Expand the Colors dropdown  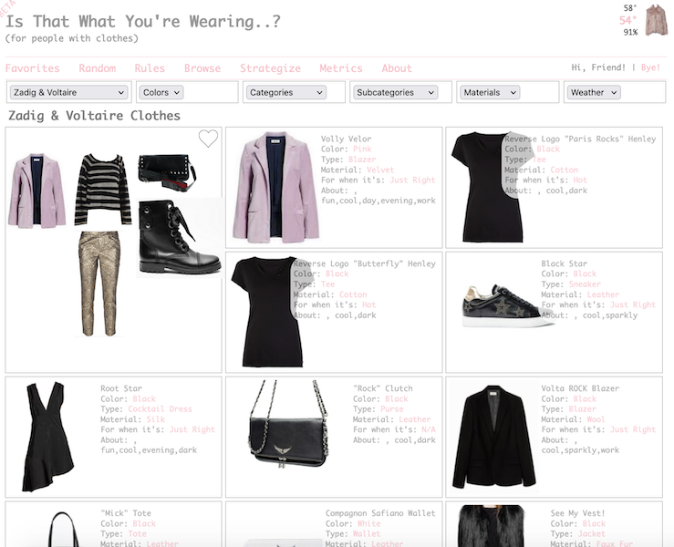[161, 92]
